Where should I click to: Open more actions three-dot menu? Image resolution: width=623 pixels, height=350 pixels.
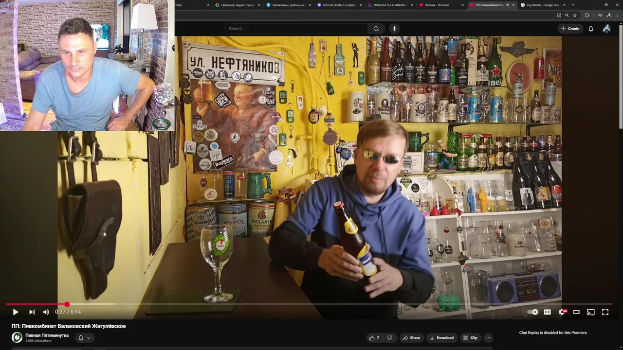coord(488,338)
